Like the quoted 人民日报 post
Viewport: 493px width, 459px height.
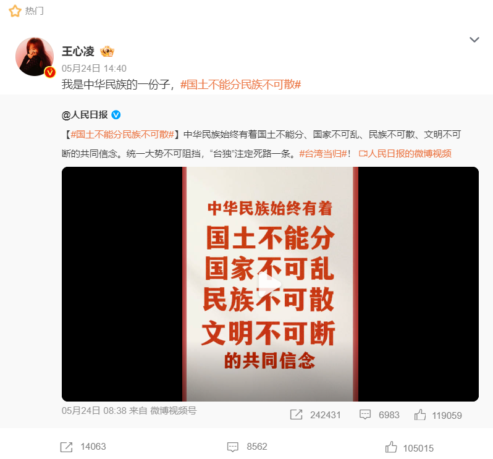420,415
